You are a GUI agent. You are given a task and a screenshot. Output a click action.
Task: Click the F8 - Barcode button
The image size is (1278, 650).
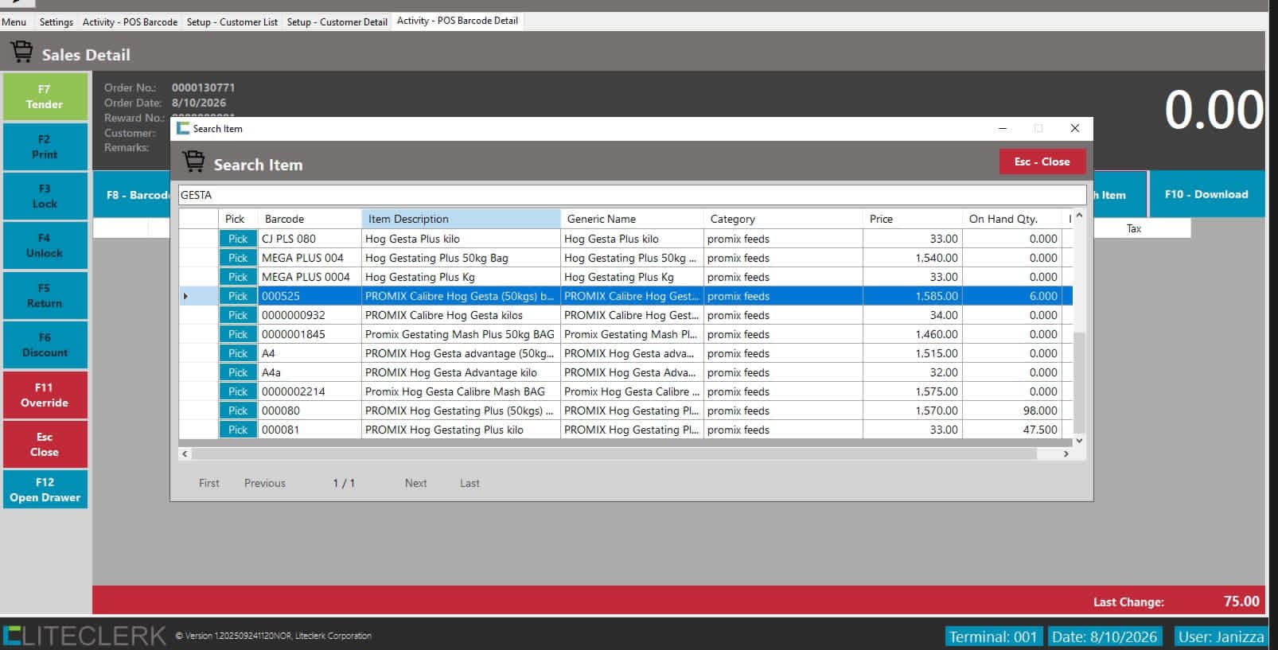click(133, 194)
